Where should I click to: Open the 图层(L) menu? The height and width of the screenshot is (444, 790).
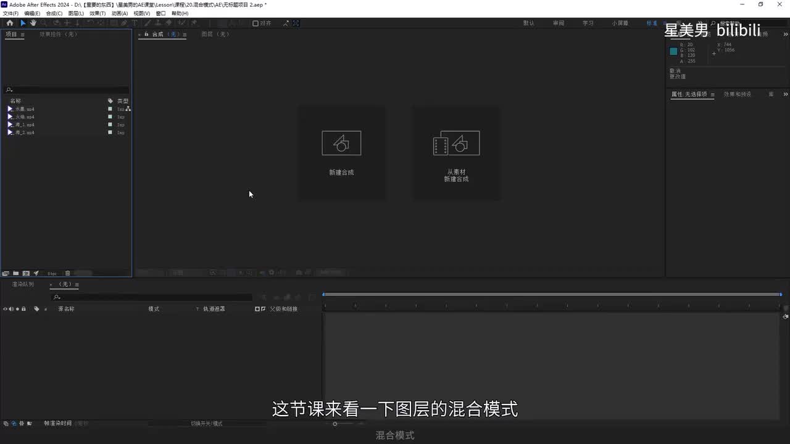pyautogui.click(x=76, y=13)
